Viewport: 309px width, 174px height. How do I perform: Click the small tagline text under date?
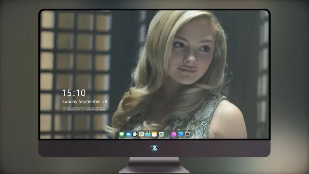pyautogui.click(x=84, y=109)
